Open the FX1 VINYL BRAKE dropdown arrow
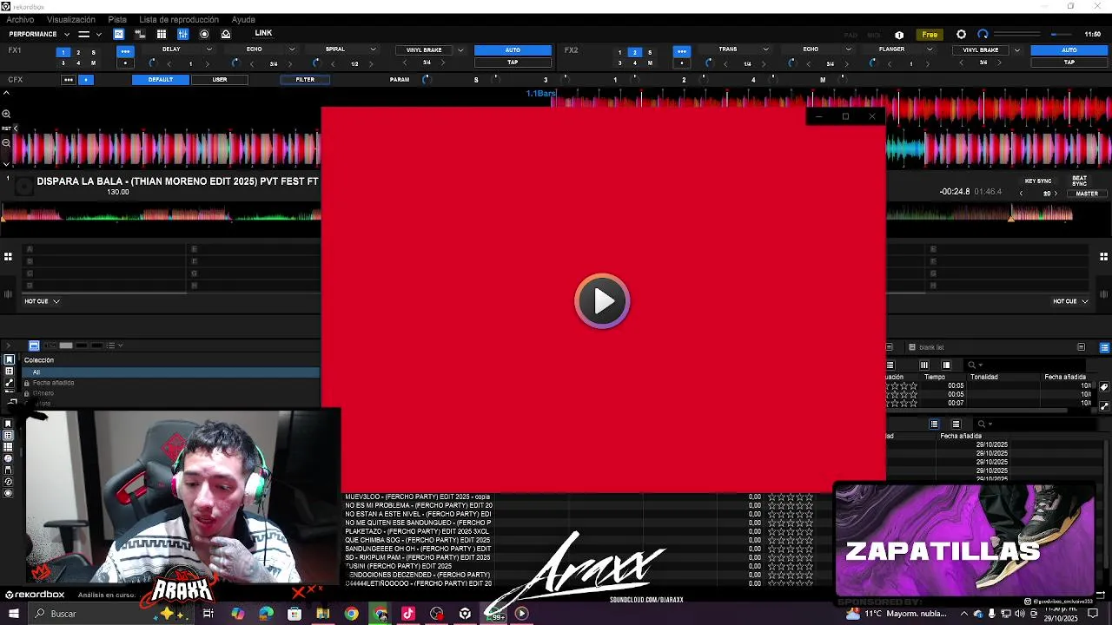Screen dimensions: 1112x625 tap(460, 50)
